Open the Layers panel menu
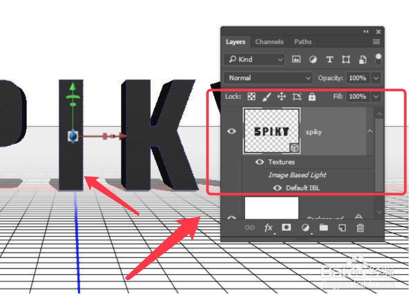 click(376, 42)
